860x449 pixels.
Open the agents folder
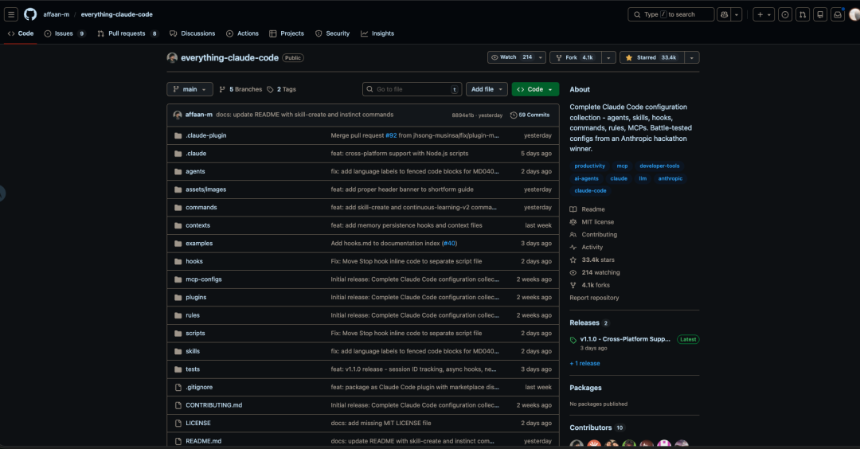click(x=195, y=172)
